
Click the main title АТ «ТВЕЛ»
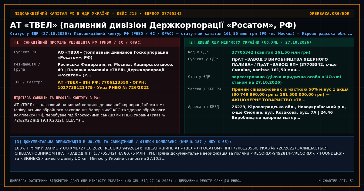click(x=153, y=25)
